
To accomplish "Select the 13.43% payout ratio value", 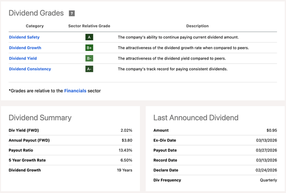I will pos(125,150).
